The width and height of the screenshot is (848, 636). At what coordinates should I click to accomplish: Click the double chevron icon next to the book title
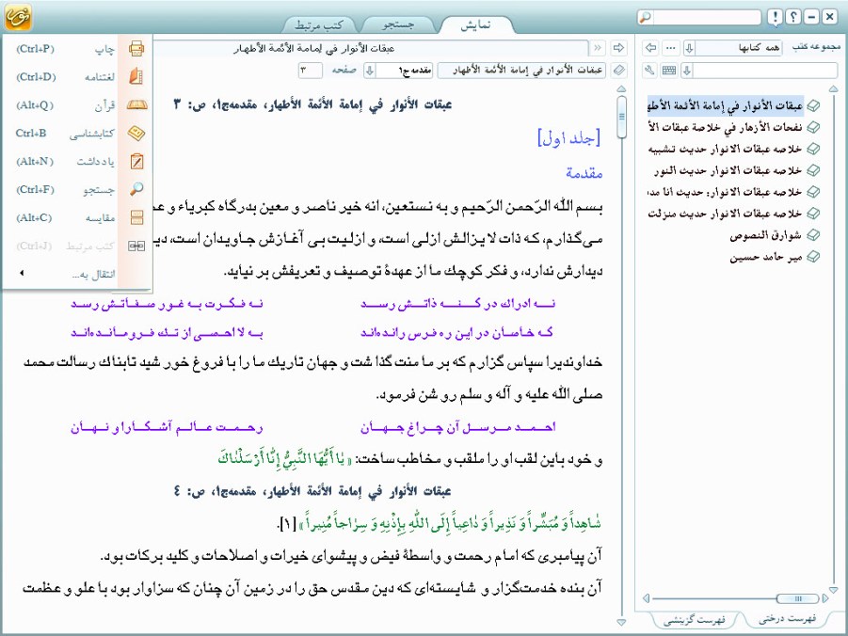(597, 48)
